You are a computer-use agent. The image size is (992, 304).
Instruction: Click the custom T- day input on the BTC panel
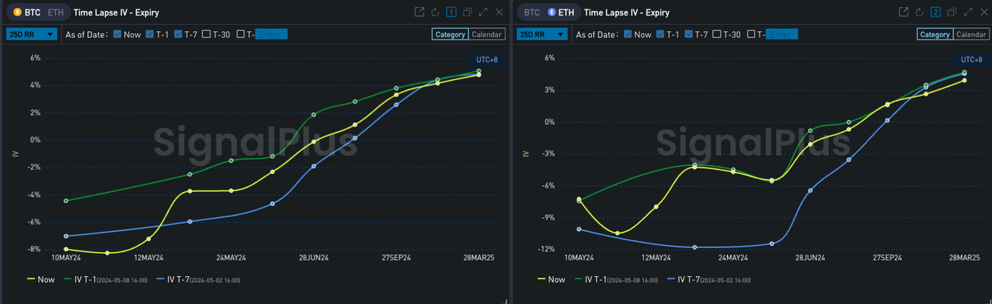272,34
